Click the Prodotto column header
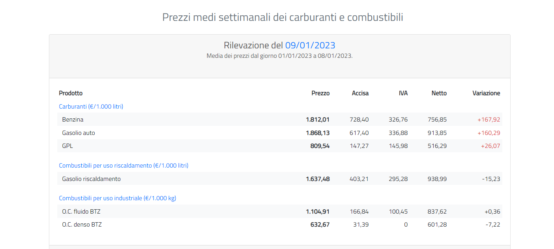 click(x=71, y=93)
